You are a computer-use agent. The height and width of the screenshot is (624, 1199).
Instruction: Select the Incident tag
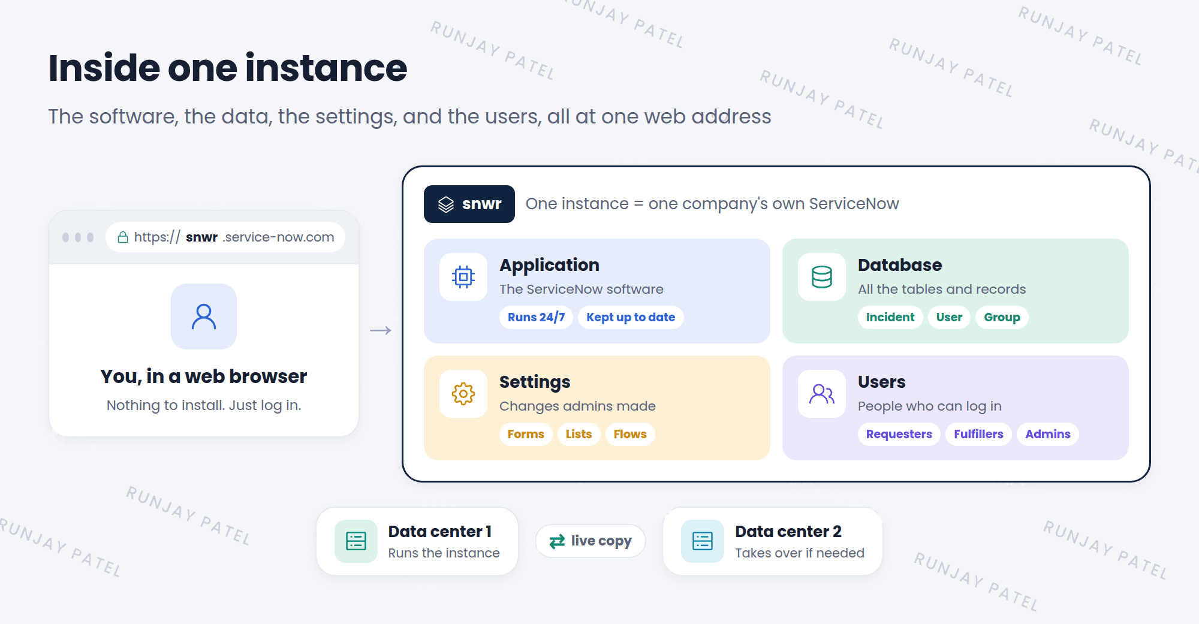point(890,317)
